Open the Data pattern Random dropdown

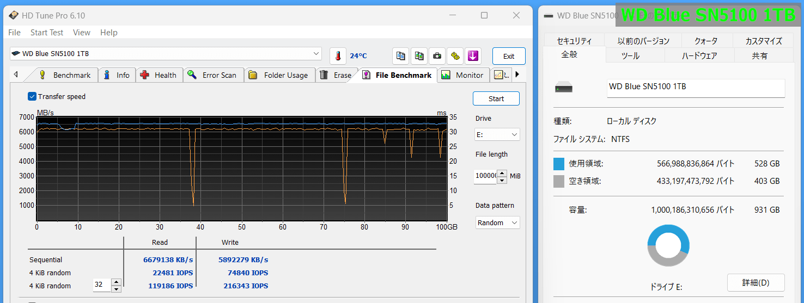coord(497,222)
